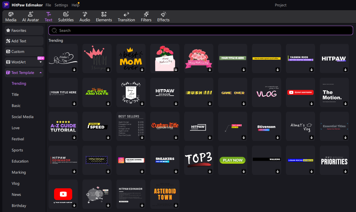Open the Settings menu
Image resolution: width=356 pixels, height=212 pixels.
[x=61, y=5]
